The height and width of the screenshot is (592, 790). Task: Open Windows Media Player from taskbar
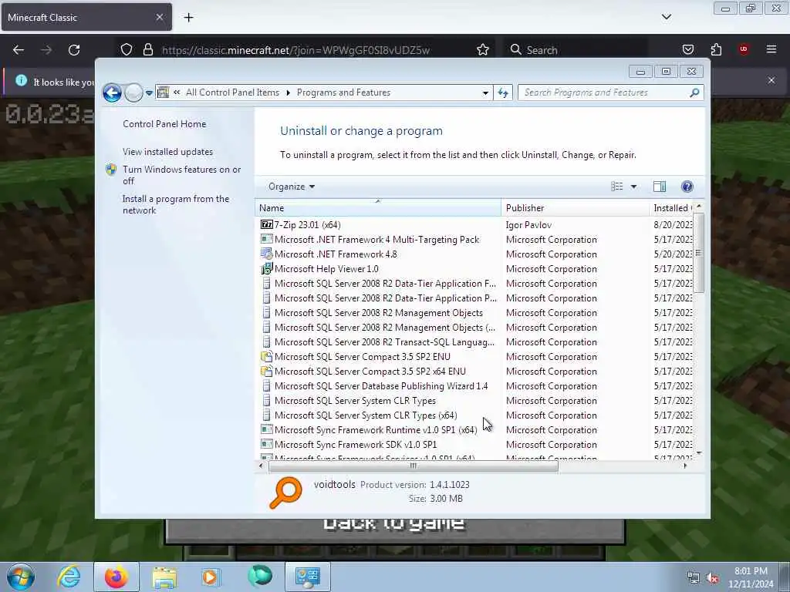[x=210, y=577]
